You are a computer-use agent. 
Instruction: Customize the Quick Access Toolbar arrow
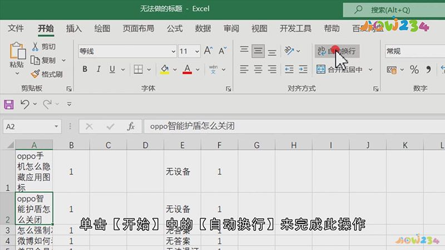tap(69, 104)
